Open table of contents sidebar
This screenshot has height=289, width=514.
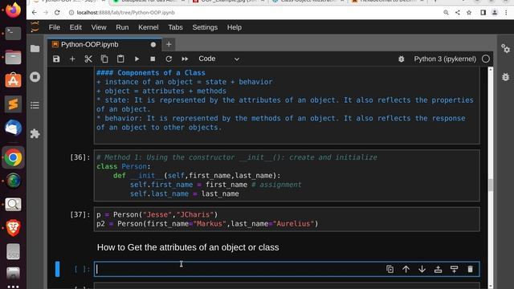35,105
